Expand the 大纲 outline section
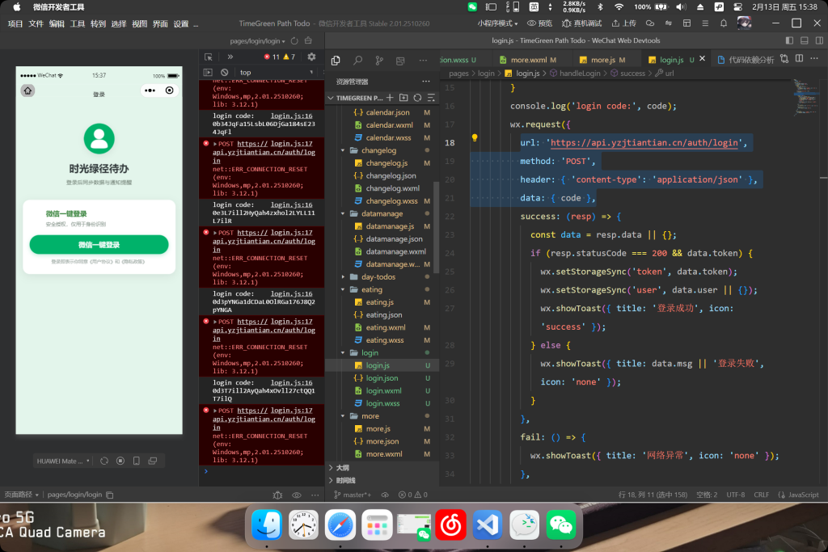828x552 pixels. [342, 467]
